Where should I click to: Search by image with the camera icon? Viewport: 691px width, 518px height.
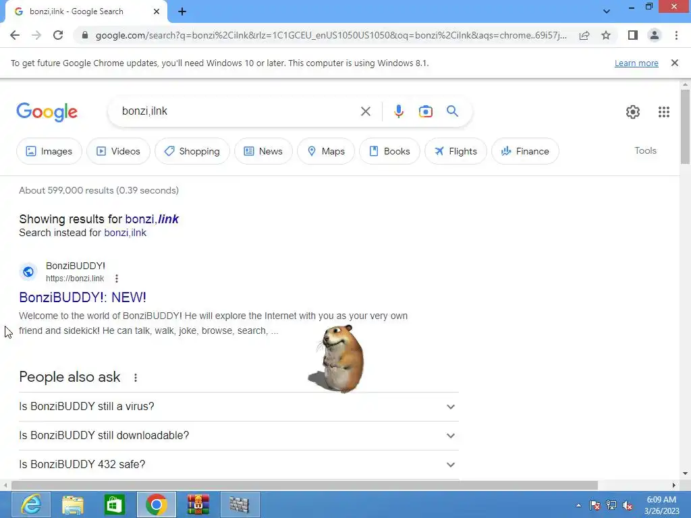tap(425, 111)
